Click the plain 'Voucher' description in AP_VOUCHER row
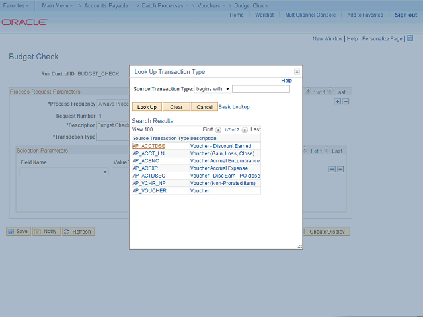 (200, 191)
